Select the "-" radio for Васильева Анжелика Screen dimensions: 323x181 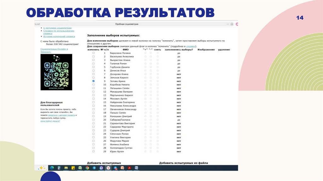pyautogui.click(x=151, y=56)
